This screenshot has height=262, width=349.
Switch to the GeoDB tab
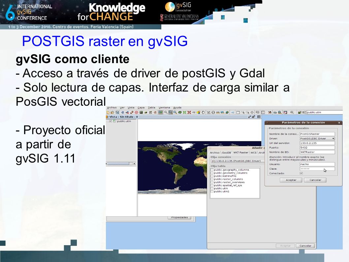pos(226,153)
